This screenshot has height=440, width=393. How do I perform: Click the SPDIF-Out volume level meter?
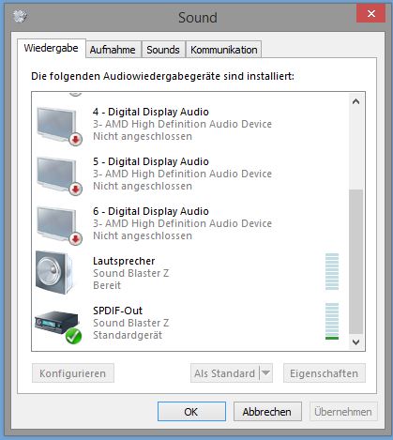click(x=332, y=321)
